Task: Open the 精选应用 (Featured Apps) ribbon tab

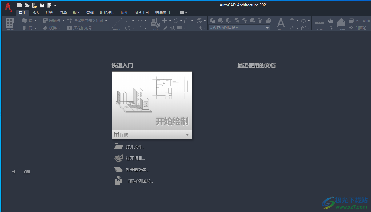Action: click(x=163, y=13)
